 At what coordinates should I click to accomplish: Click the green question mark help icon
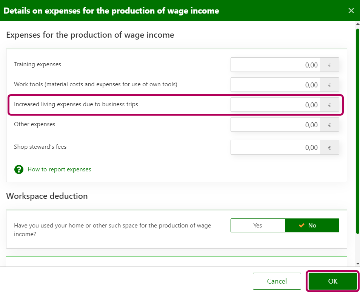click(19, 169)
